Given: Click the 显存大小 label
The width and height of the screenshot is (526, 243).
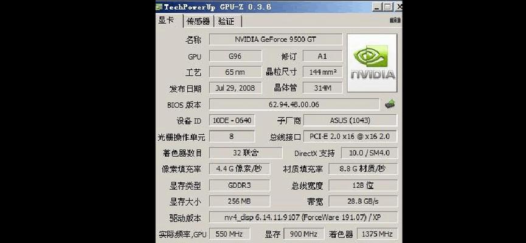Looking at the screenshot, I should click(185, 202).
